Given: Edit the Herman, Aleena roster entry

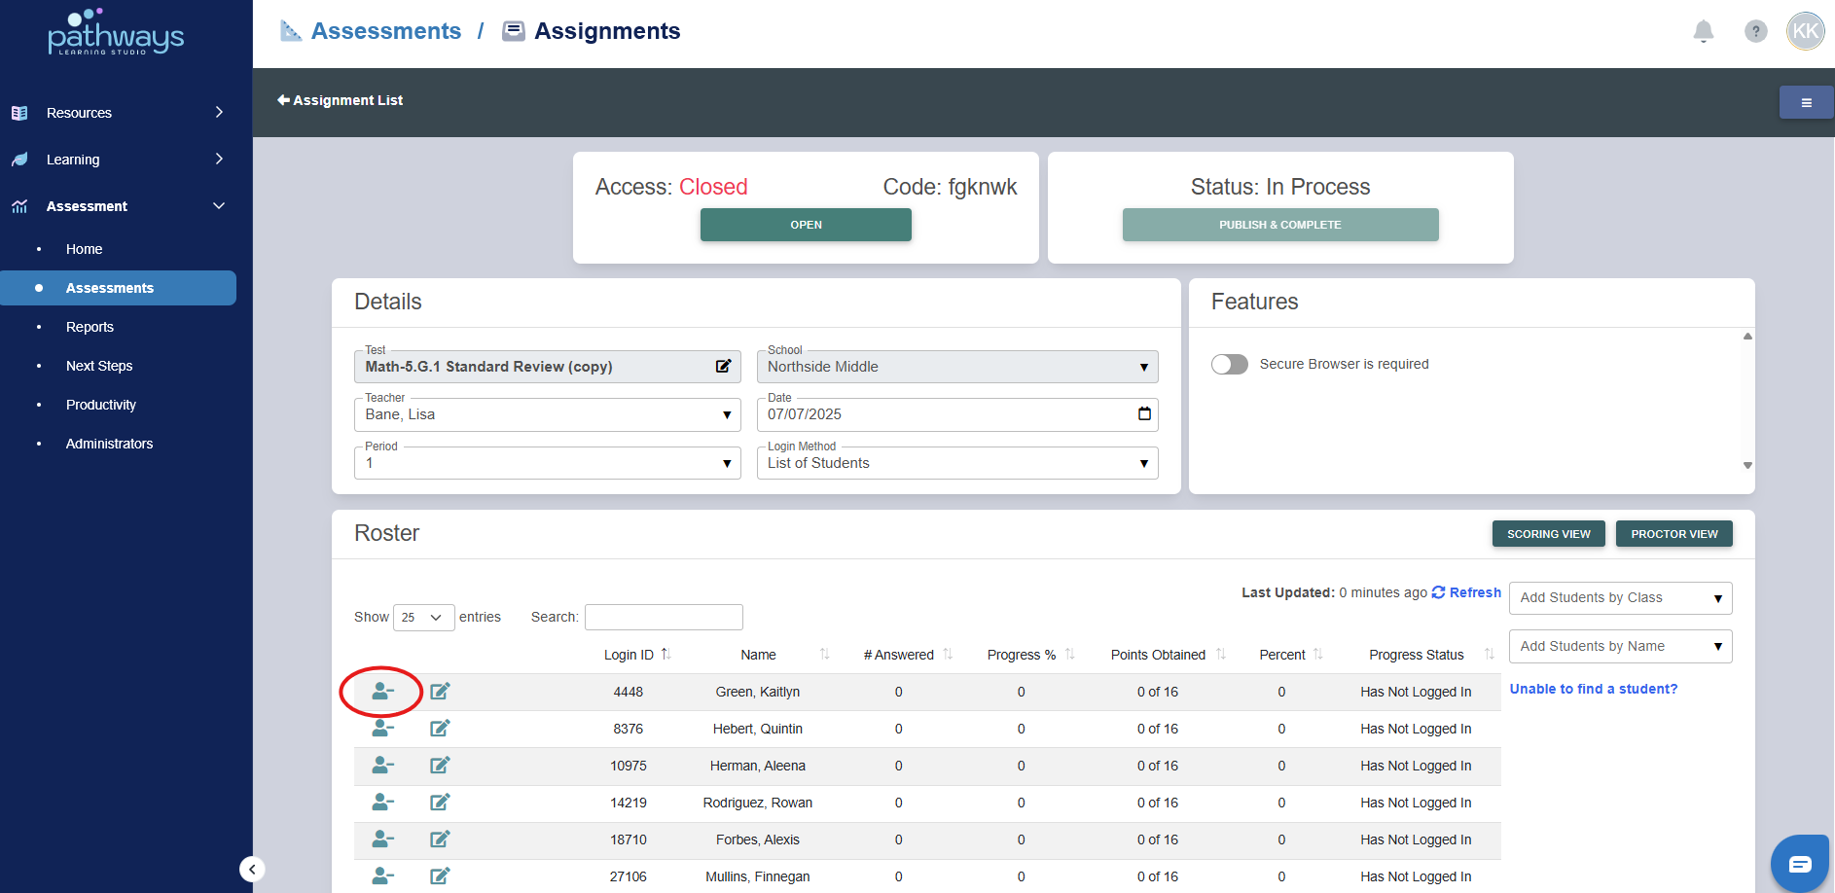Looking at the screenshot, I should click(x=440, y=766).
